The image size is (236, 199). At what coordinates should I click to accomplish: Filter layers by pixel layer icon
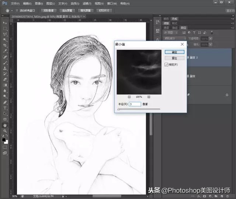pos(184,32)
